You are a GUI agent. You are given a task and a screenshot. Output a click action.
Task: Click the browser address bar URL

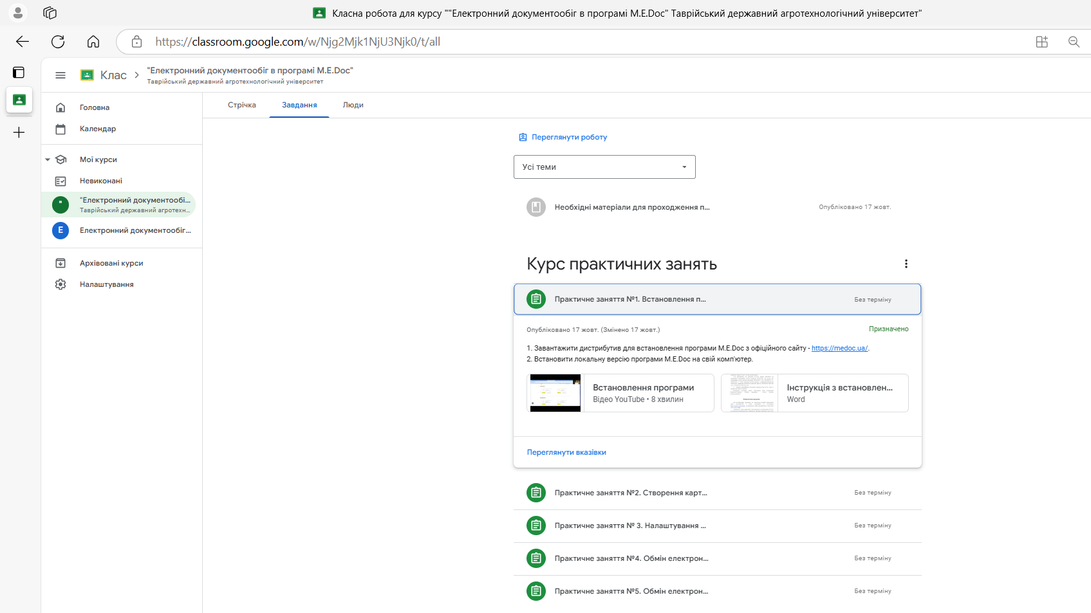[x=298, y=42]
